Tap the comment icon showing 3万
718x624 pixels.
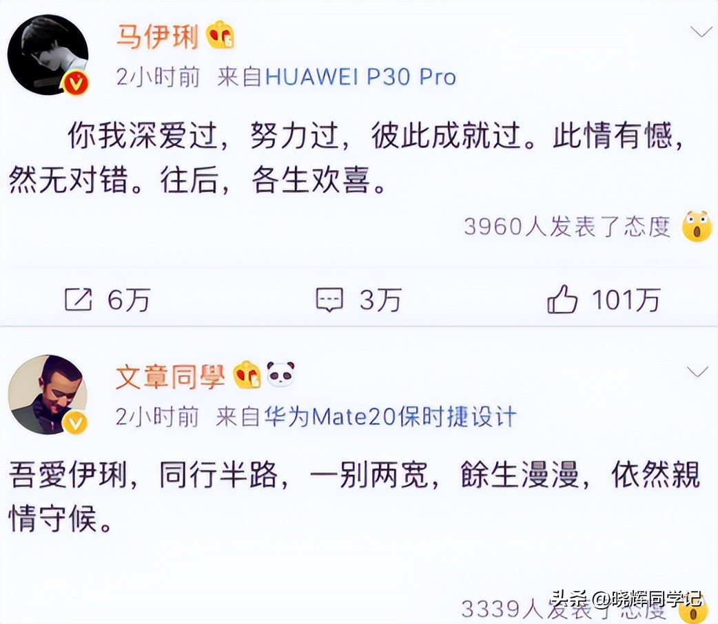pos(329,300)
